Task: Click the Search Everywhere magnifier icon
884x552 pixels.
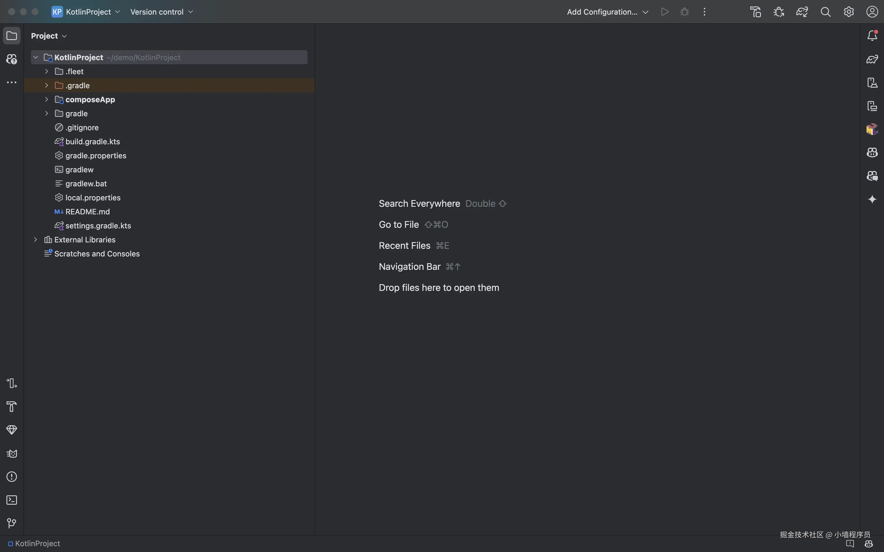Action: tap(825, 12)
